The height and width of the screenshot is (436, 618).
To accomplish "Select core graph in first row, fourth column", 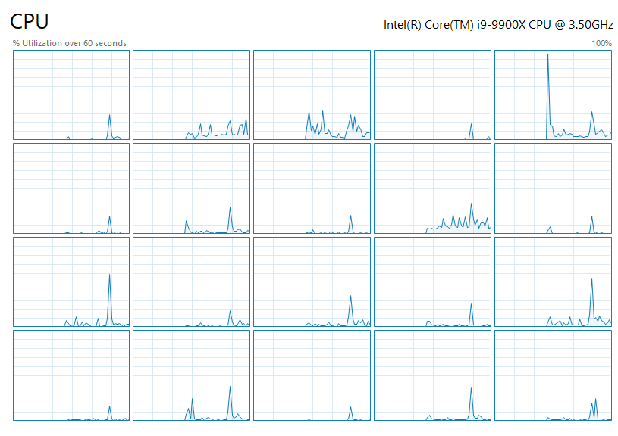I will pyautogui.click(x=433, y=95).
